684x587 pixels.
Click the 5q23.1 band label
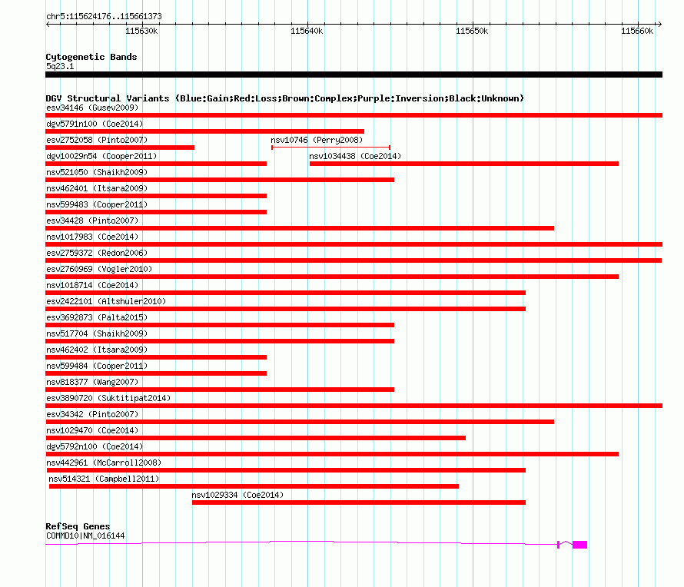[60, 66]
